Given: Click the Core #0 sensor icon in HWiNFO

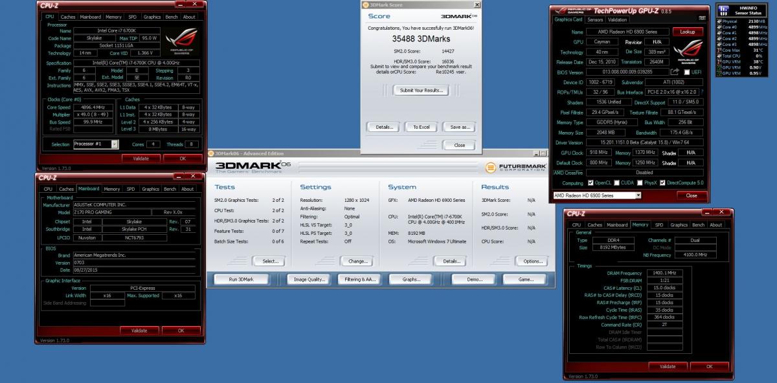Looking at the screenshot, I should tap(719, 27).
